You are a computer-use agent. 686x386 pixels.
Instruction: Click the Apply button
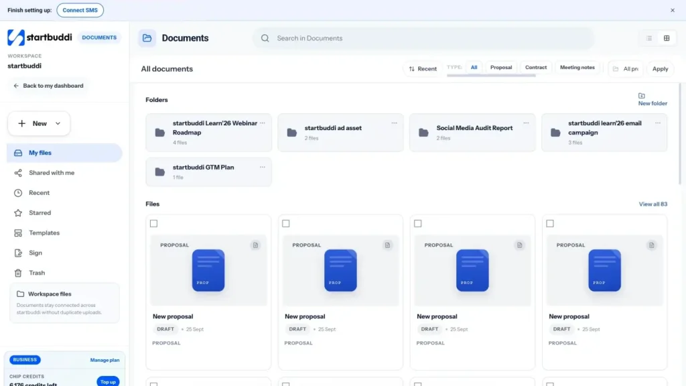click(660, 69)
